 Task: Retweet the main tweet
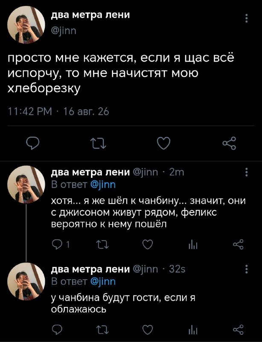(98, 143)
